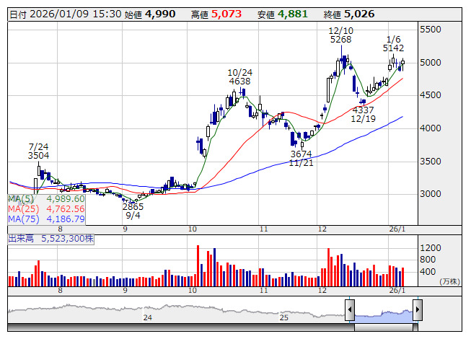Click the 9/4 low label of 2865
Viewport: 471px width, 339px height.
[x=133, y=211]
